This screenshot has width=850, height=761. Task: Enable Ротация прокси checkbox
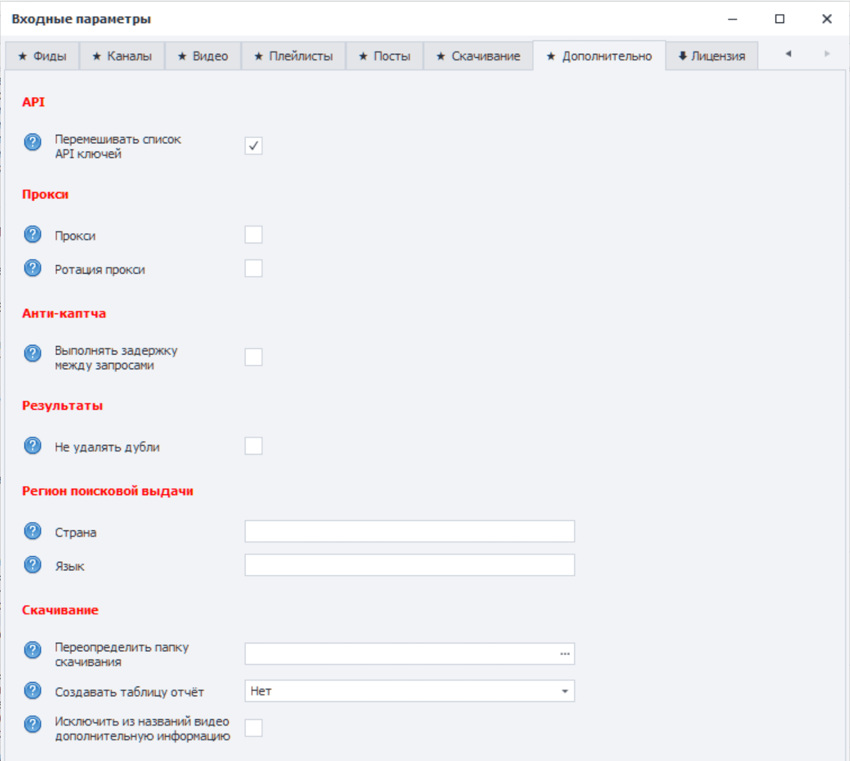point(254,268)
